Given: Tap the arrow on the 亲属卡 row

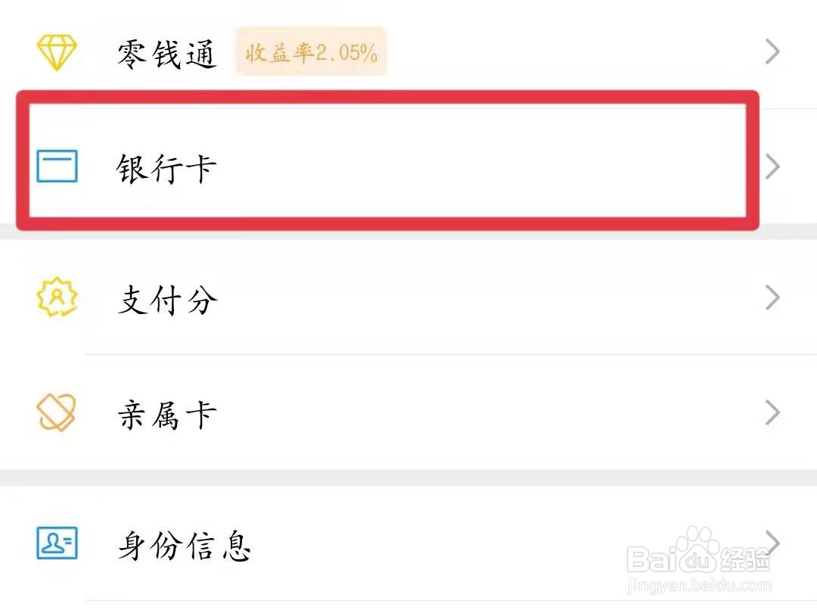Looking at the screenshot, I should [772, 413].
